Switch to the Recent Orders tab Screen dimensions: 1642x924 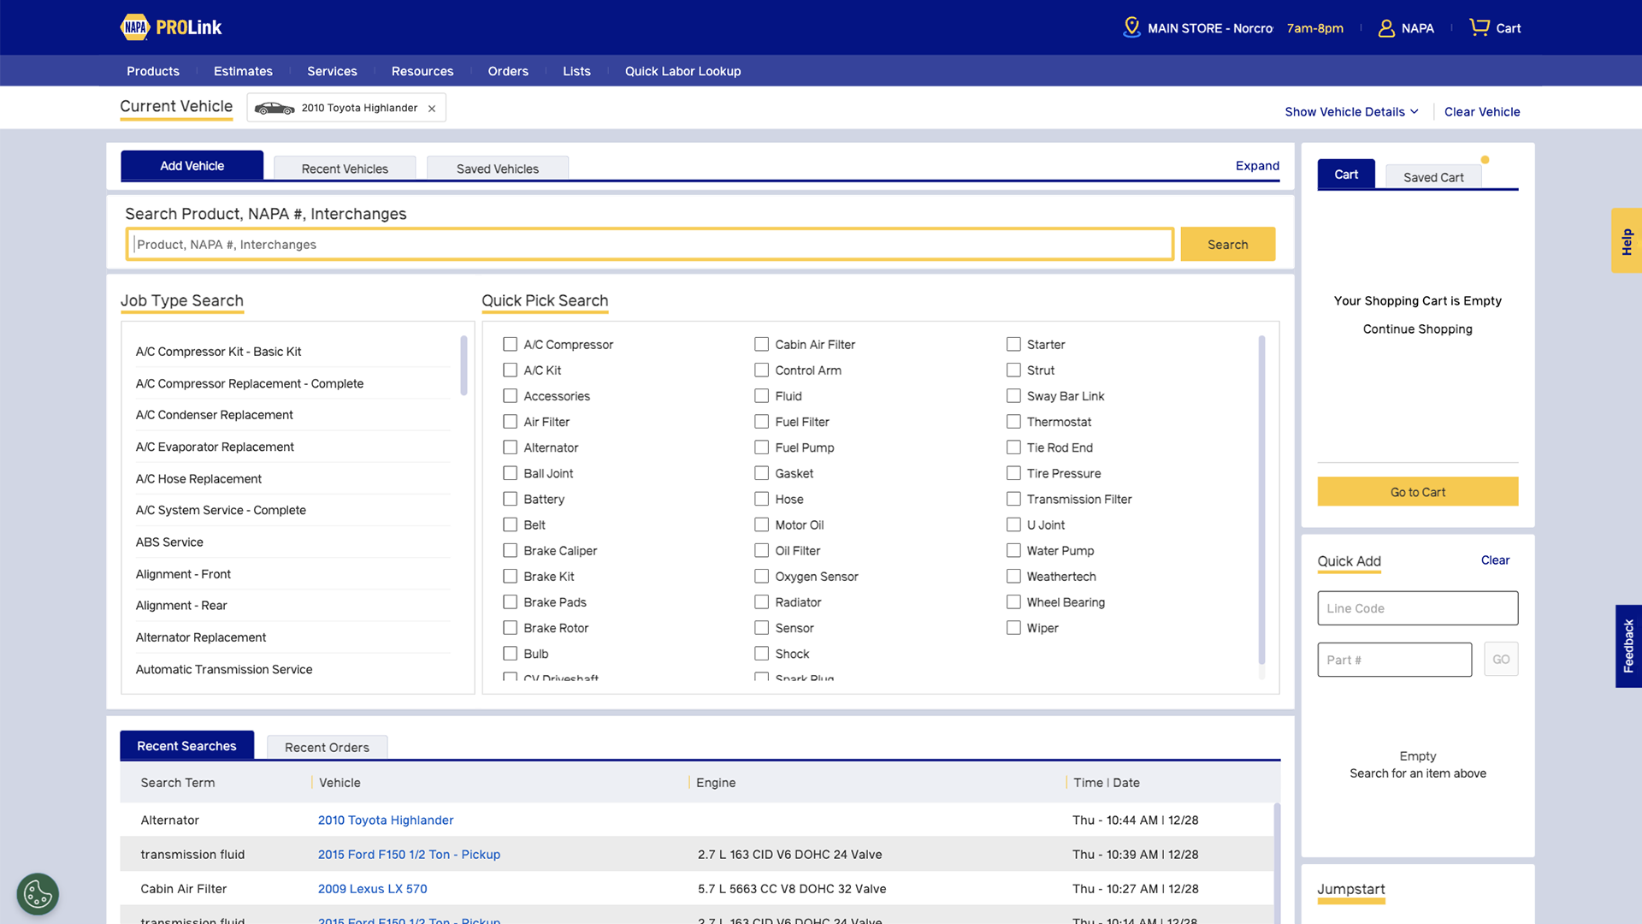click(x=327, y=747)
